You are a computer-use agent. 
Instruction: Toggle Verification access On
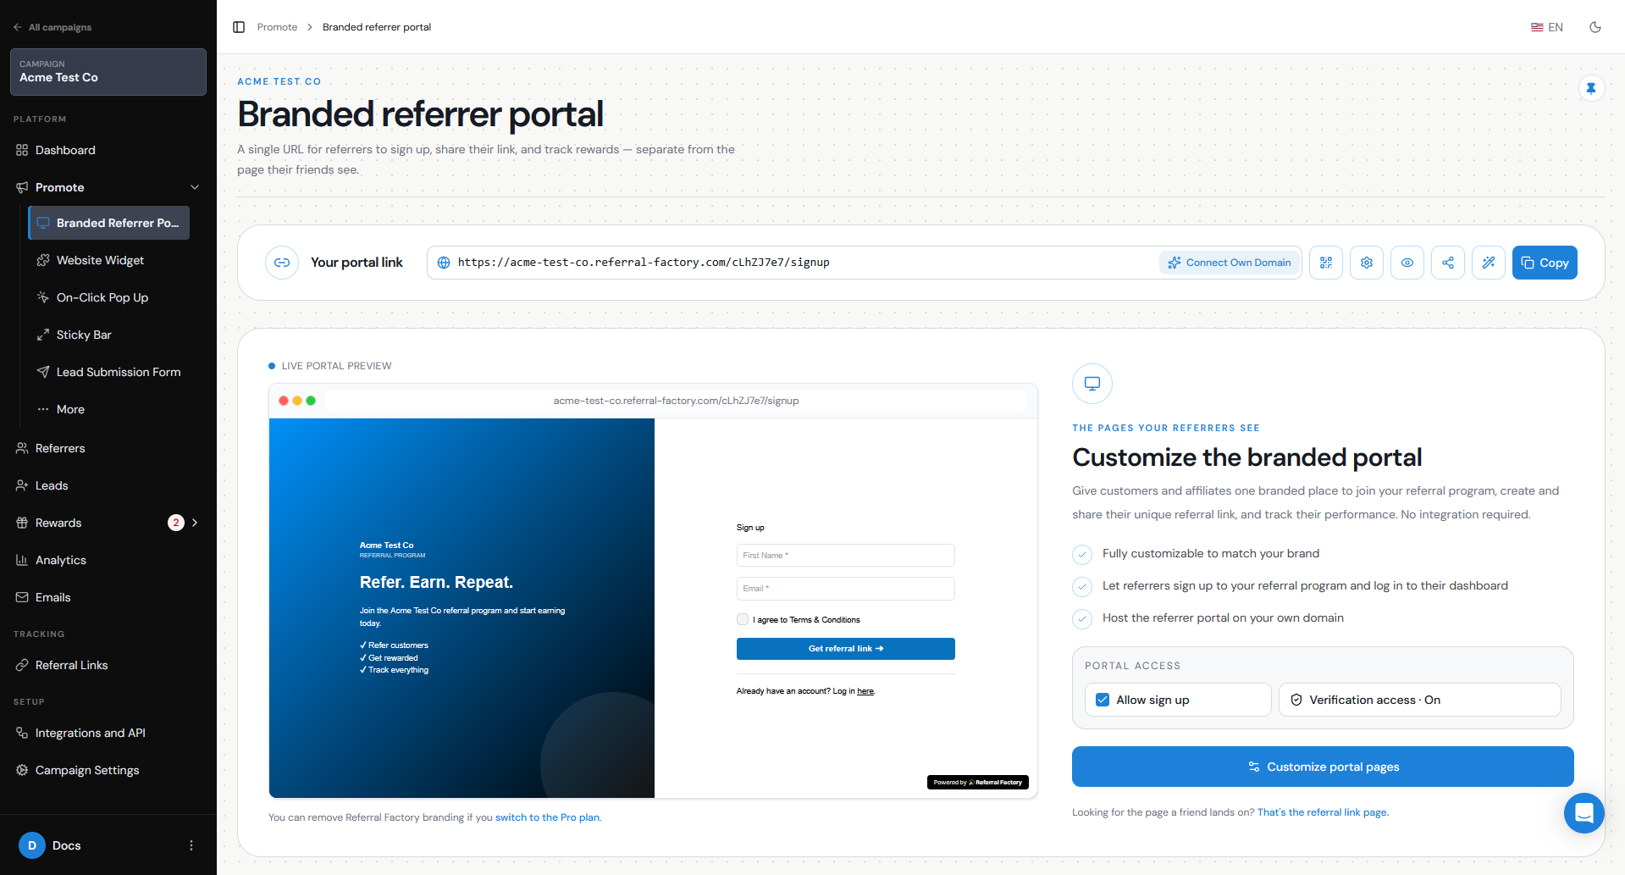click(x=1419, y=700)
